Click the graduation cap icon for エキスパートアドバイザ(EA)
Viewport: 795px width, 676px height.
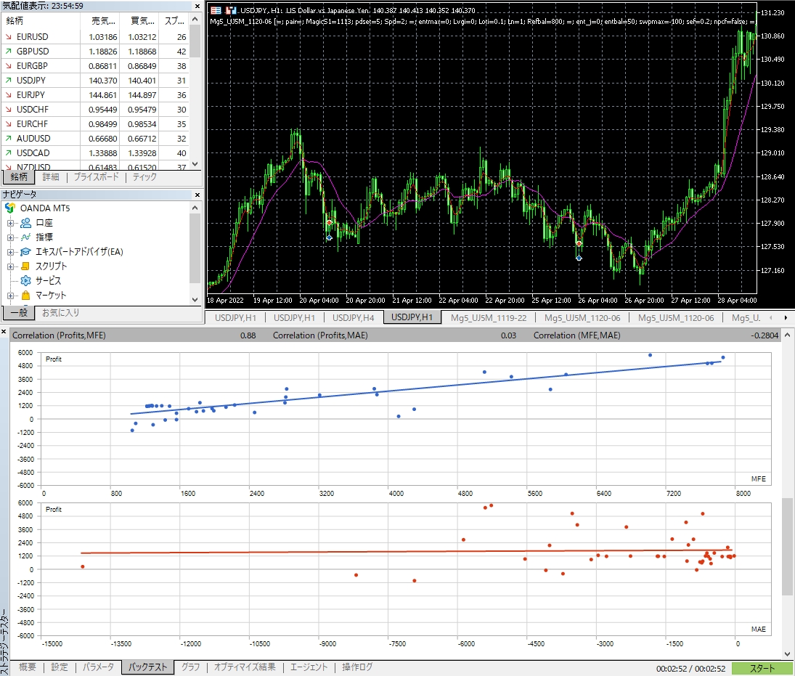coord(25,251)
